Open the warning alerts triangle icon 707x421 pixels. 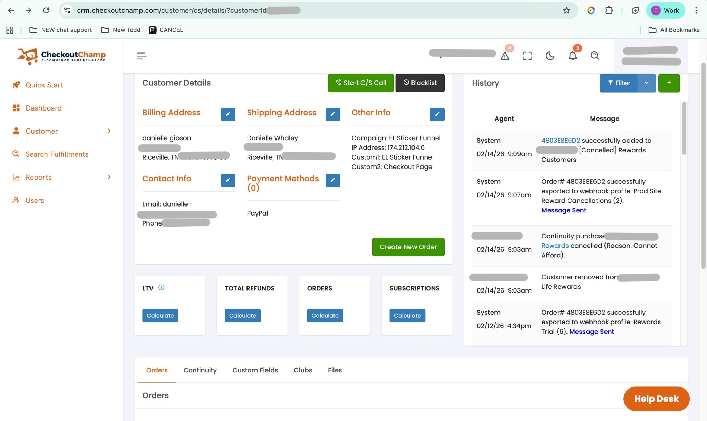[505, 56]
